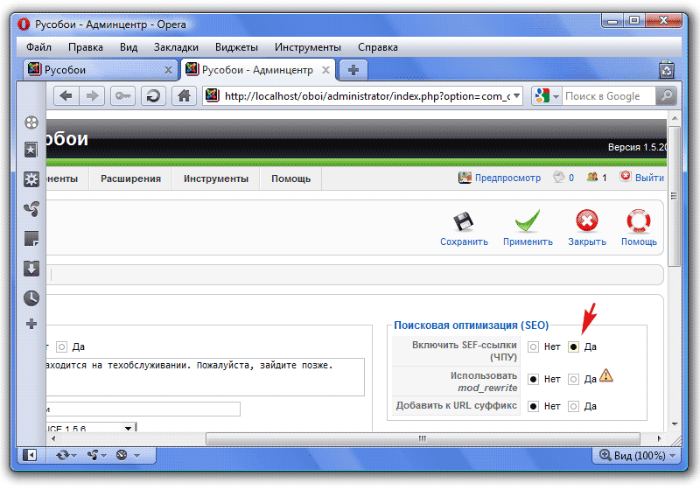Enable mod_rewrite by selecting Да

point(573,379)
